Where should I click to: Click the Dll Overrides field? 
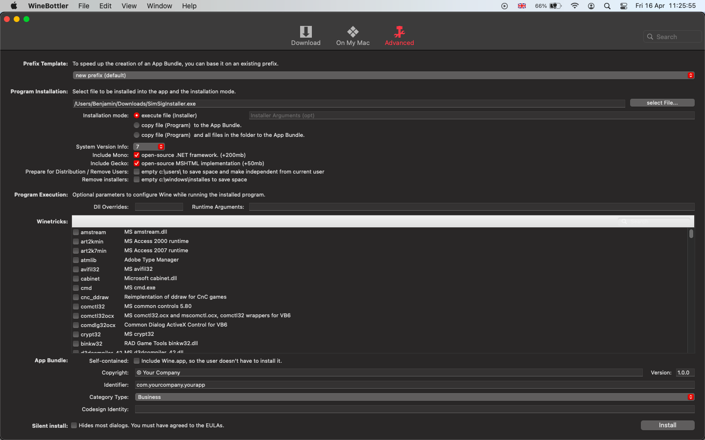[x=159, y=207]
